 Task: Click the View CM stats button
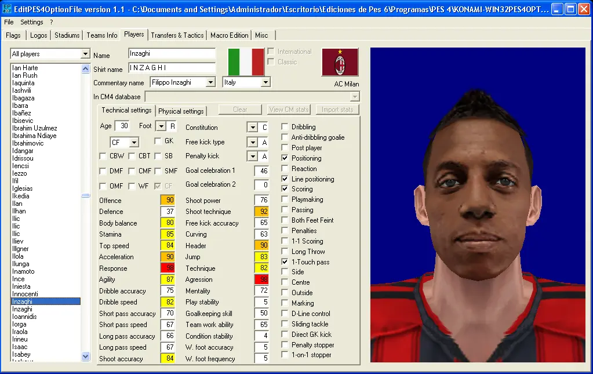tap(289, 110)
